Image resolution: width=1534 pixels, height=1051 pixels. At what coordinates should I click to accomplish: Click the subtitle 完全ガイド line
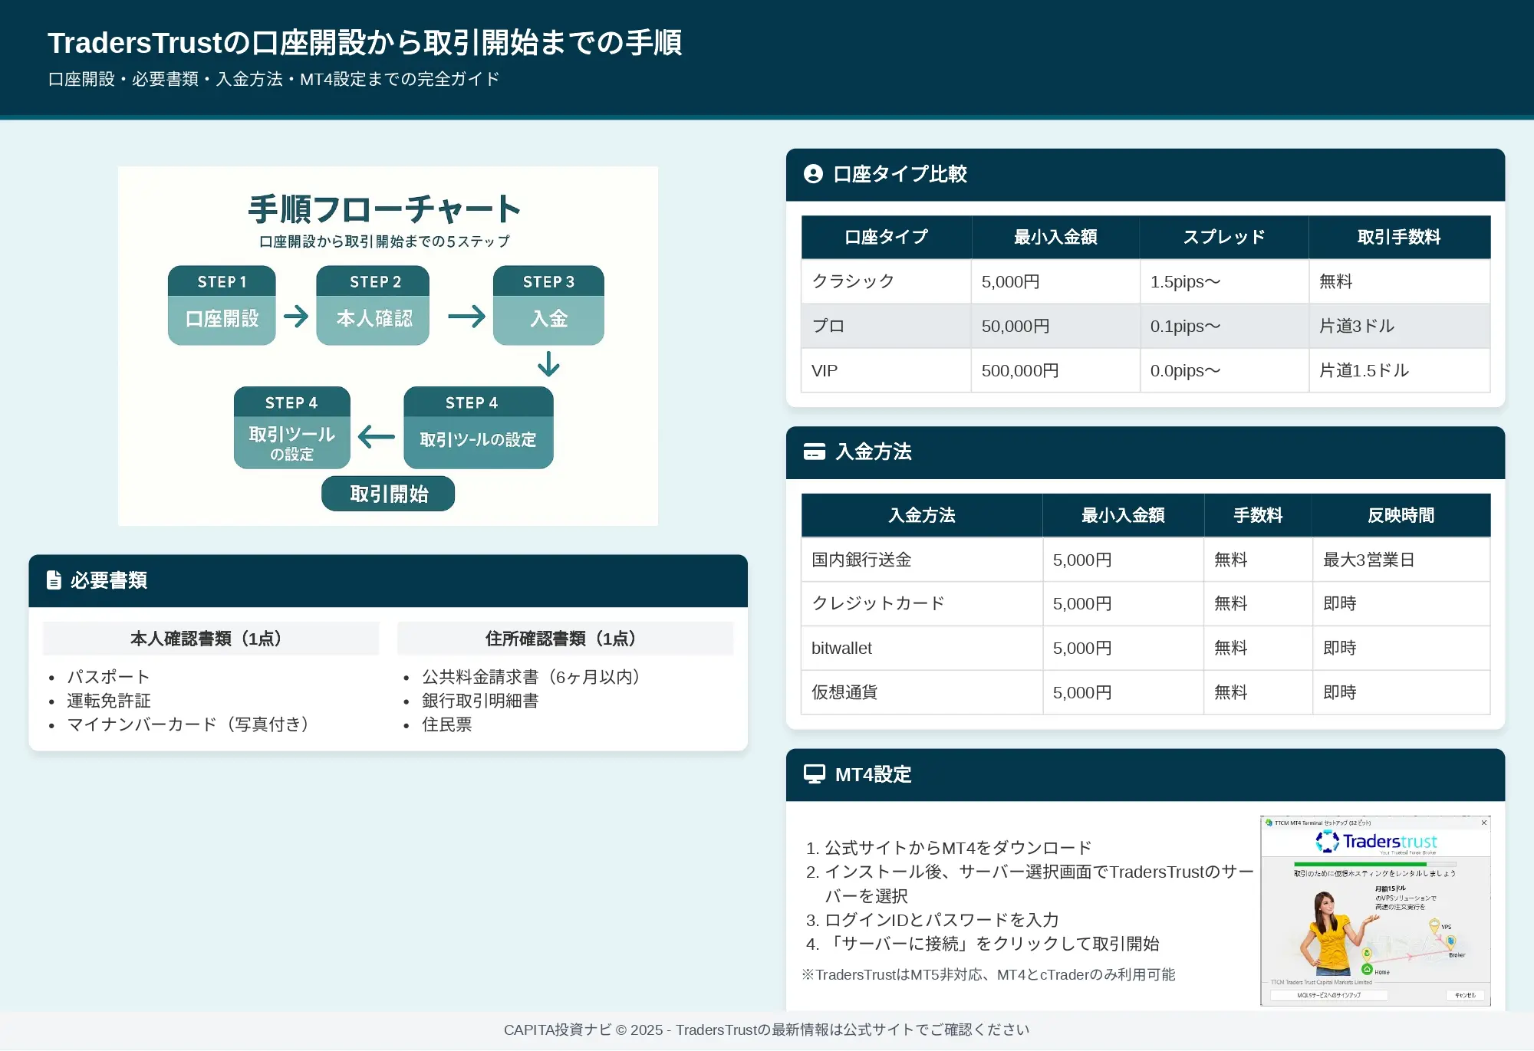(x=274, y=79)
